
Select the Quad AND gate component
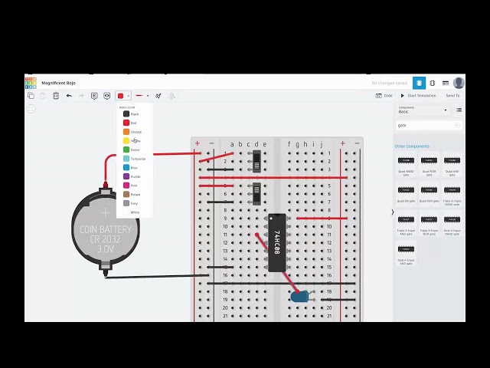[452, 166]
